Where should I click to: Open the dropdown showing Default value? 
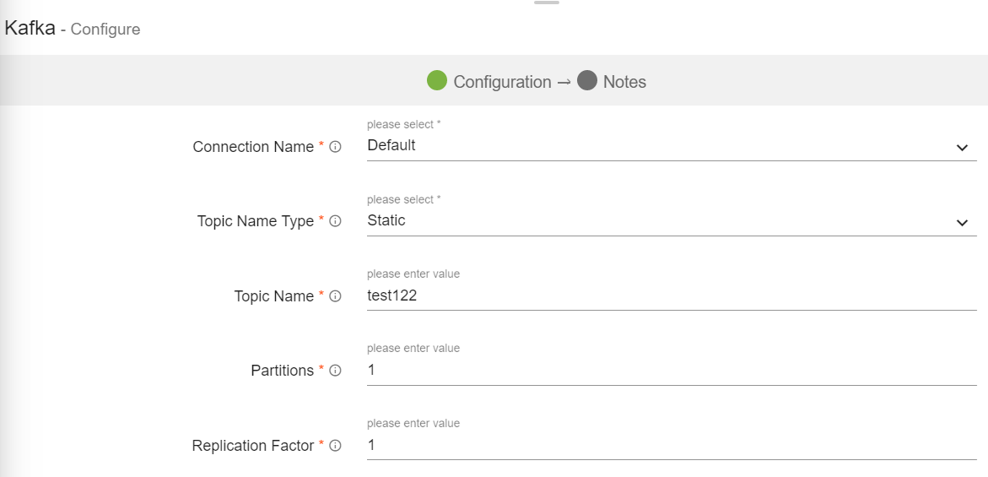tap(658, 145)
